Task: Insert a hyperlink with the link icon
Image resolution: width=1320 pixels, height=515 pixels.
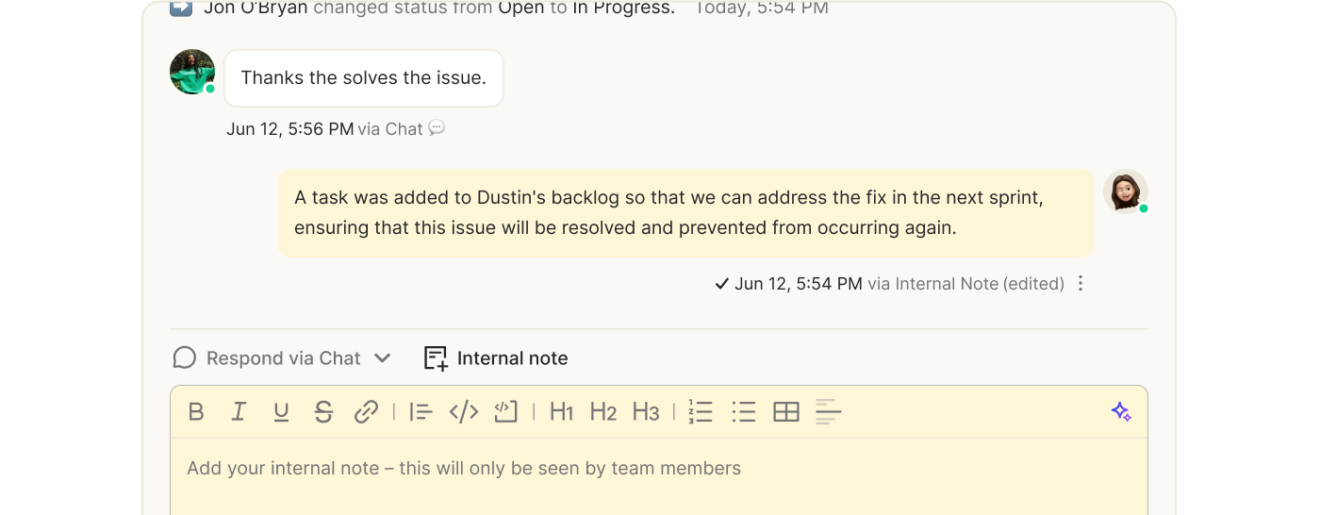Action: point(366,412)
